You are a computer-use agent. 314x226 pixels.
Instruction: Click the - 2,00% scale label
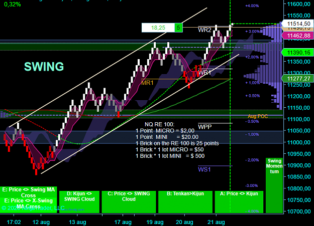coord(252,160)
